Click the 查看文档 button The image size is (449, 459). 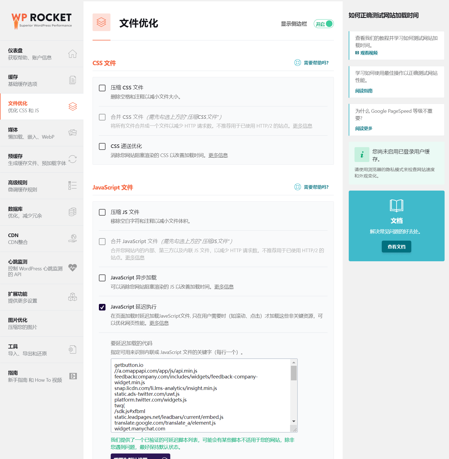click(x=396, y=247)
